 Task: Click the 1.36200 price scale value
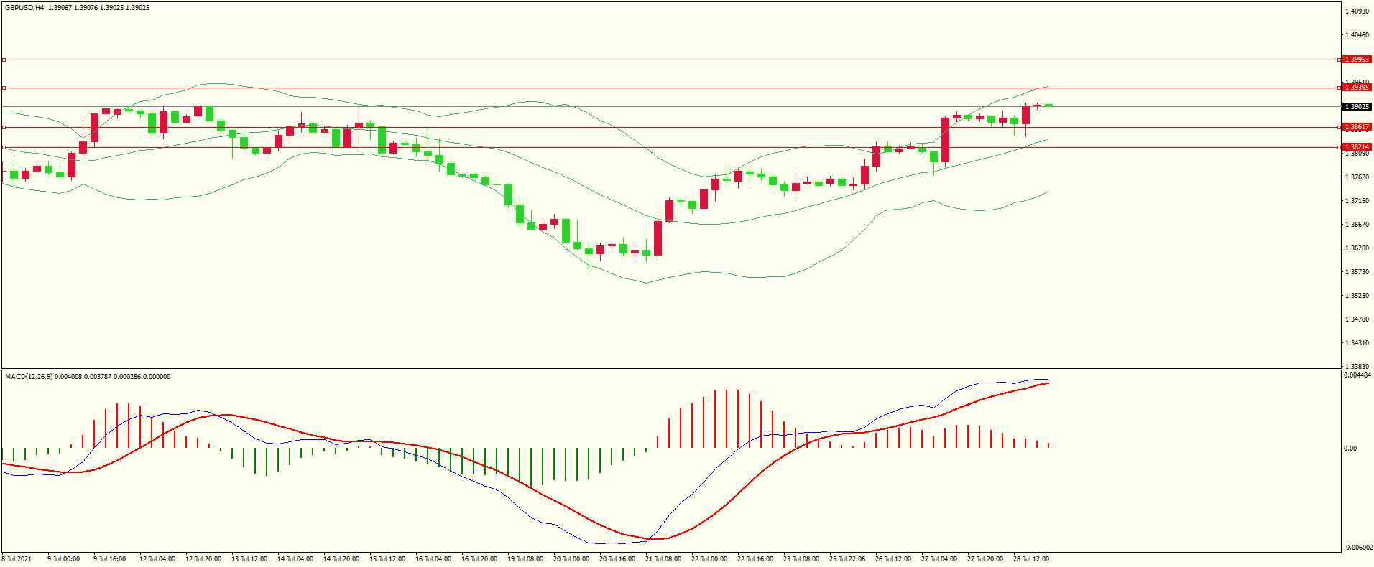[1357, 248]
